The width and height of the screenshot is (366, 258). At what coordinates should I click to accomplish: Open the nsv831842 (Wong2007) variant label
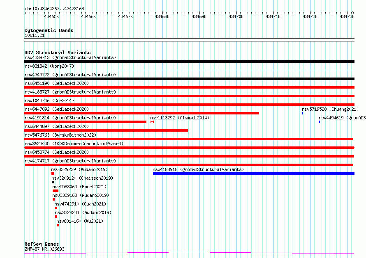[x=49, y=66]
